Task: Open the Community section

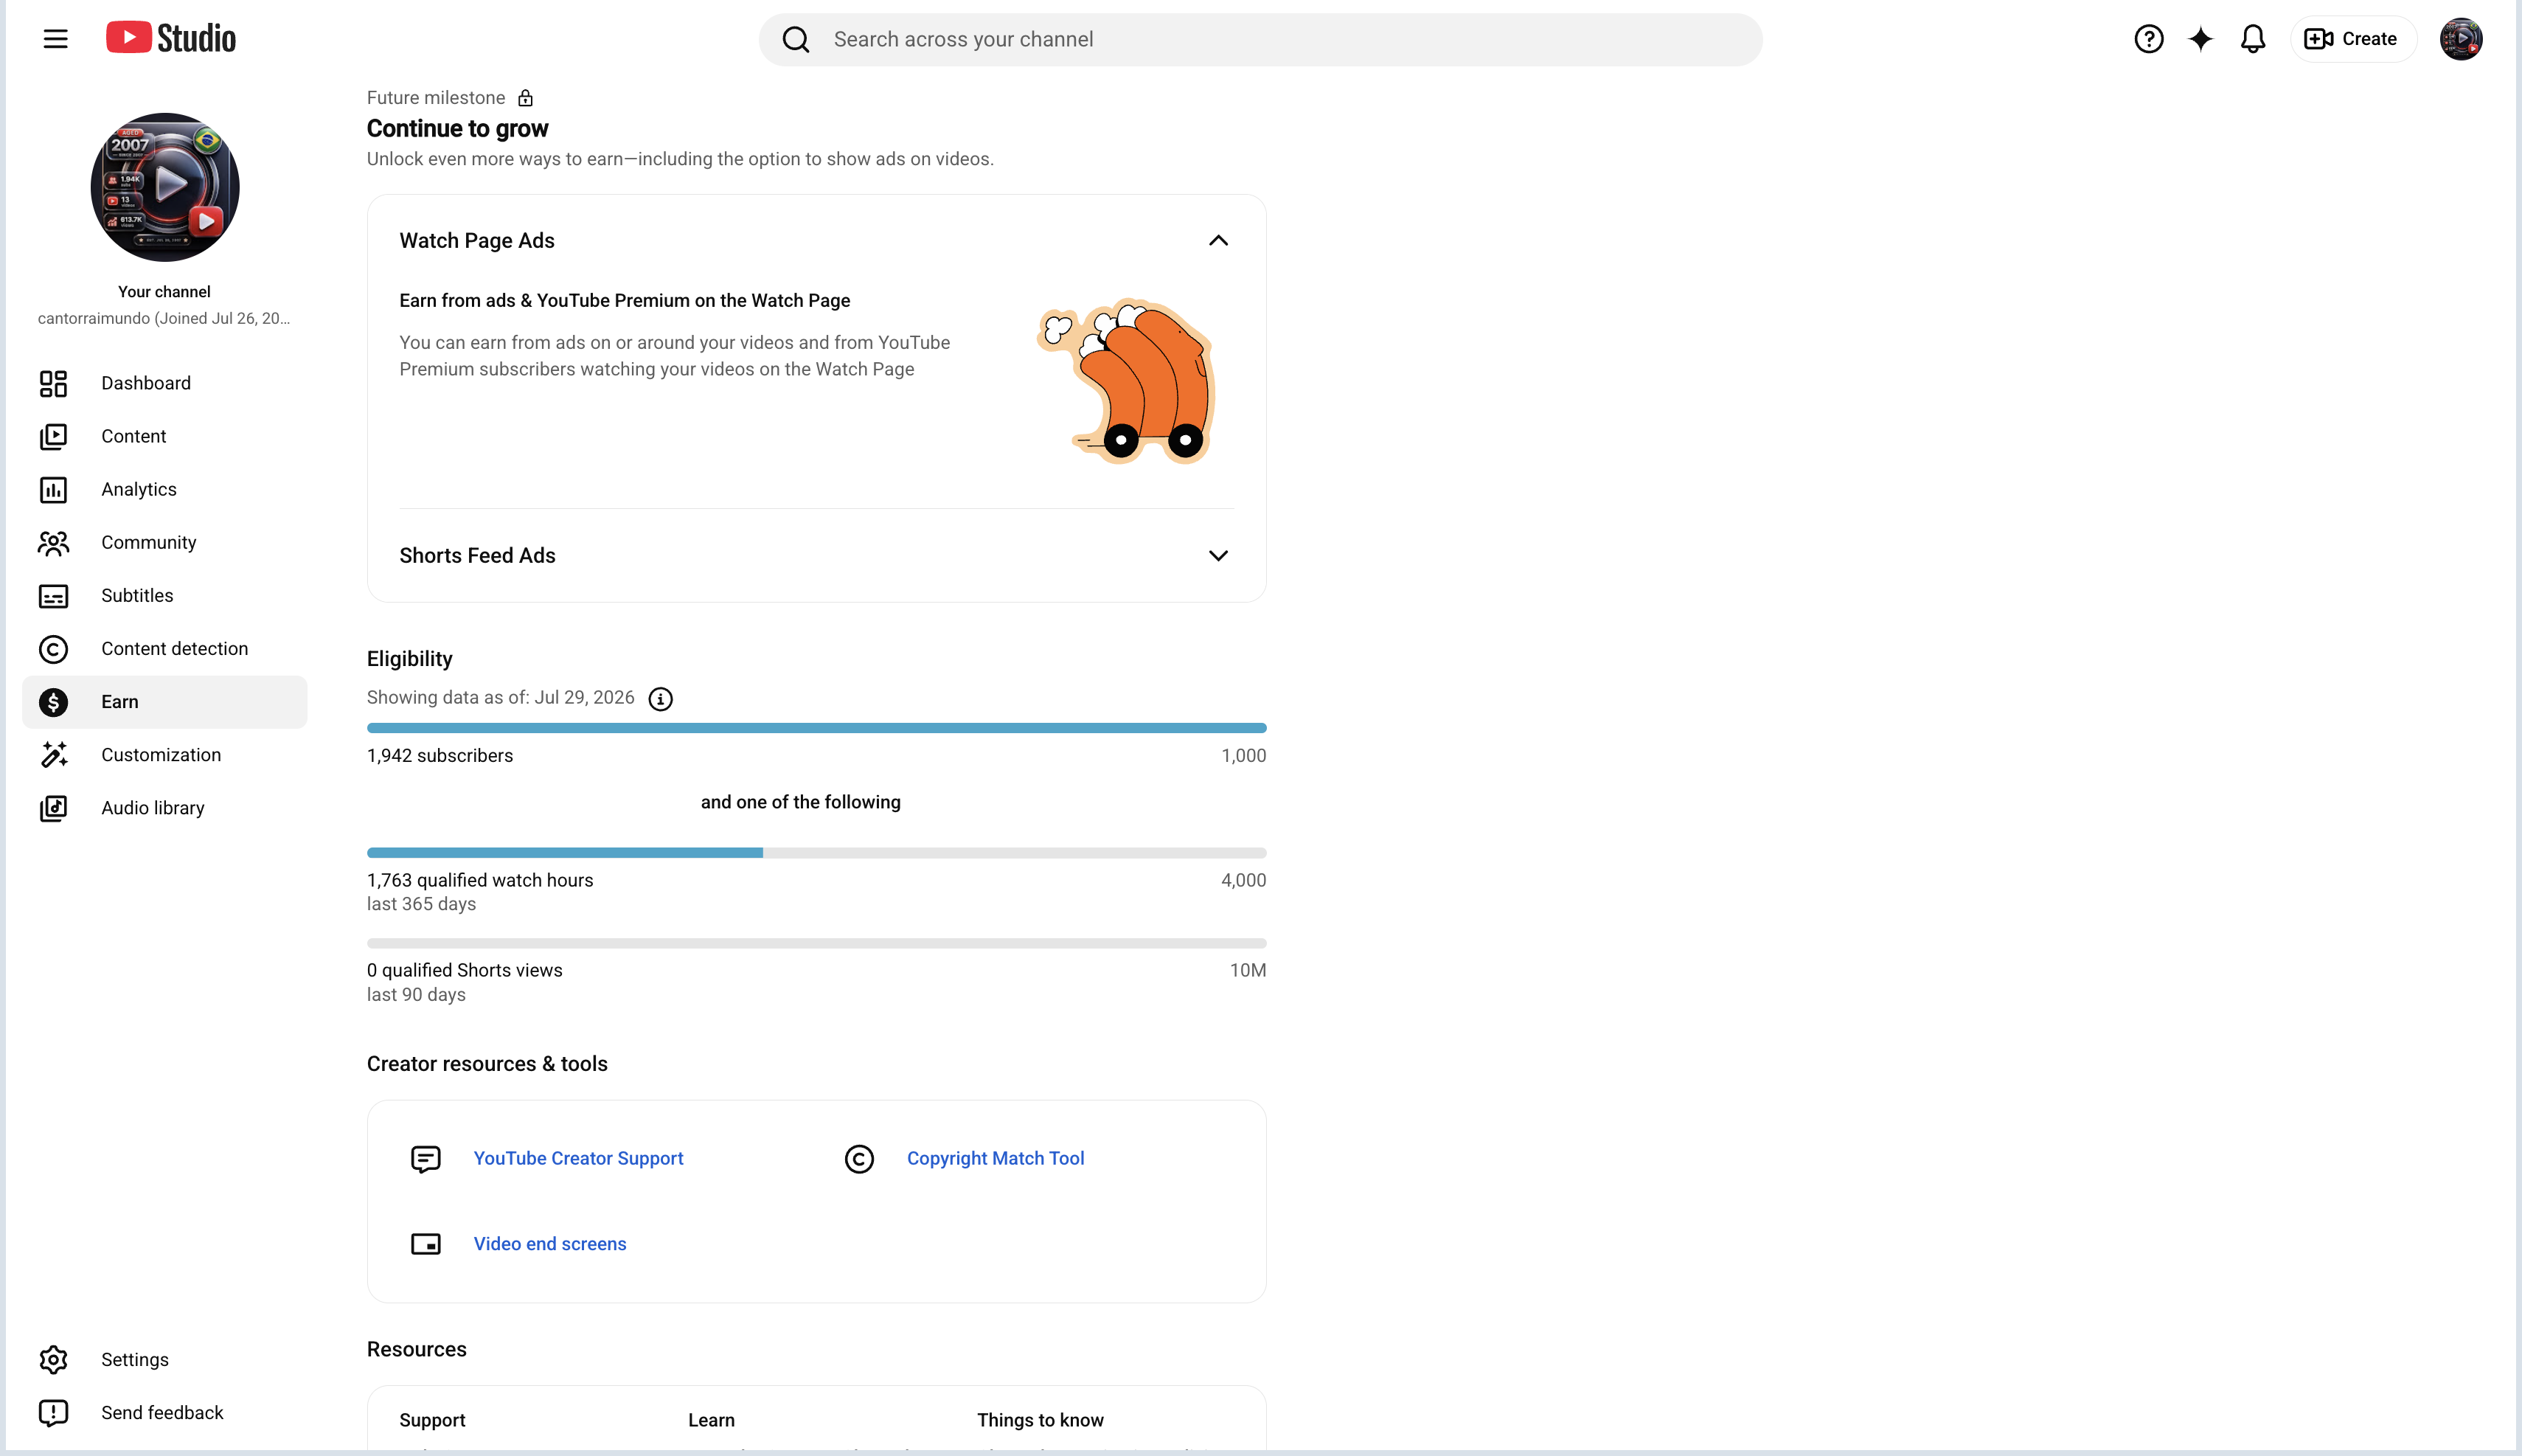Action: point(165,542)
